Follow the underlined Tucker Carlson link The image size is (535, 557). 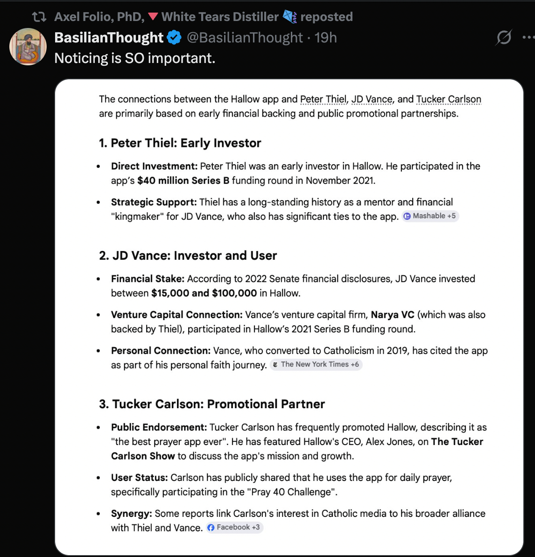(449, 99)
